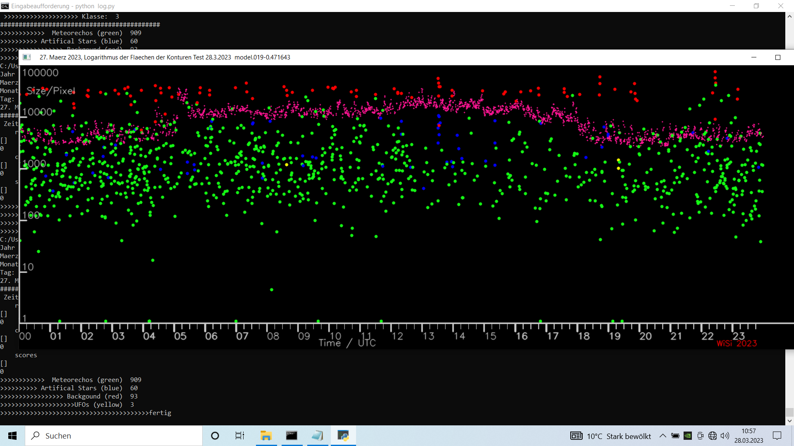Open network globe tray icon
794x446 pixels.
(x=713, y=436)
